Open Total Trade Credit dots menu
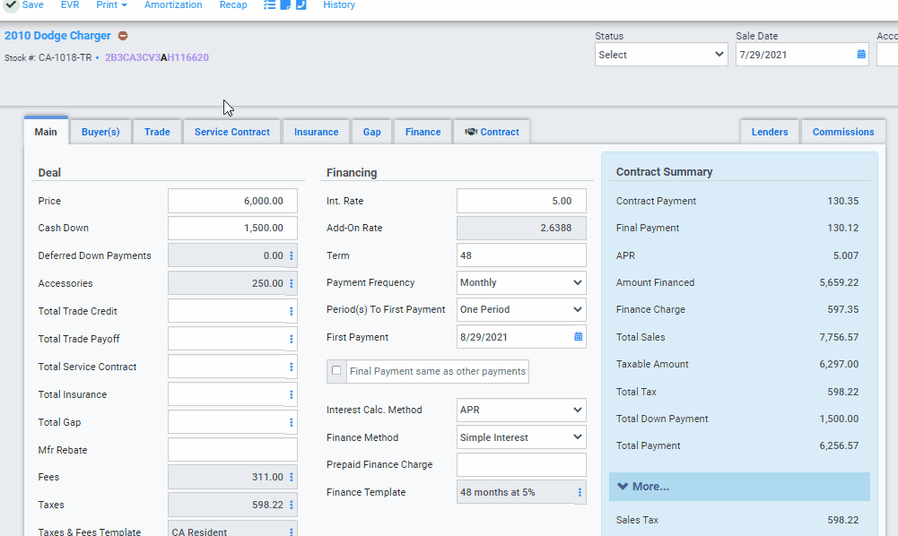Screen dimensions: 898x536 point(292,311)
